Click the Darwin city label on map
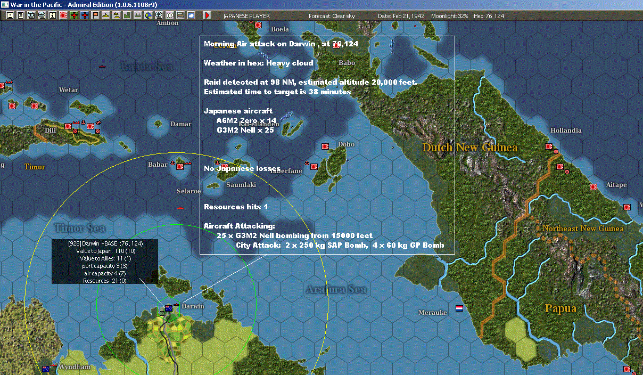 pos(193,306)
